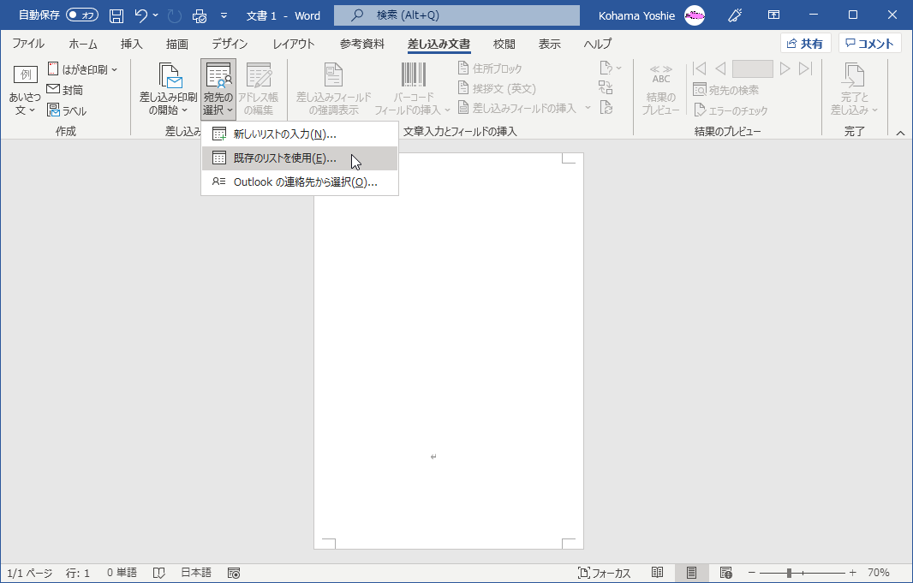Click the 検索 (Alt+Q) search box
Viewport: 913px width, 583px height.
456,15
